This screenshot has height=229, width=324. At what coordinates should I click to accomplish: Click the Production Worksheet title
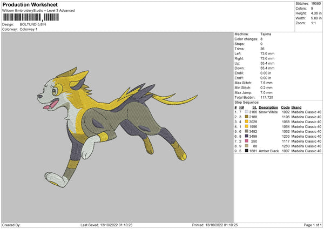tap(30, 4)
